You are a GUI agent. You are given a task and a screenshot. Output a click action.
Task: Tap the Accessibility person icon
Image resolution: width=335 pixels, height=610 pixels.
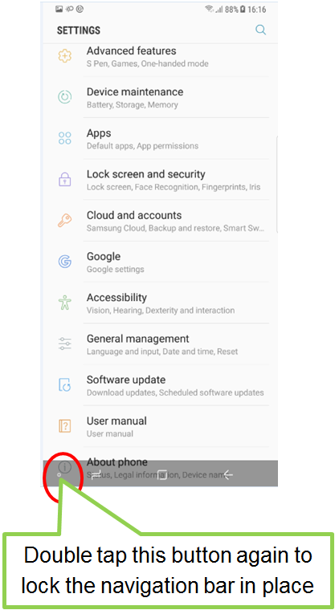click(64, 303)
